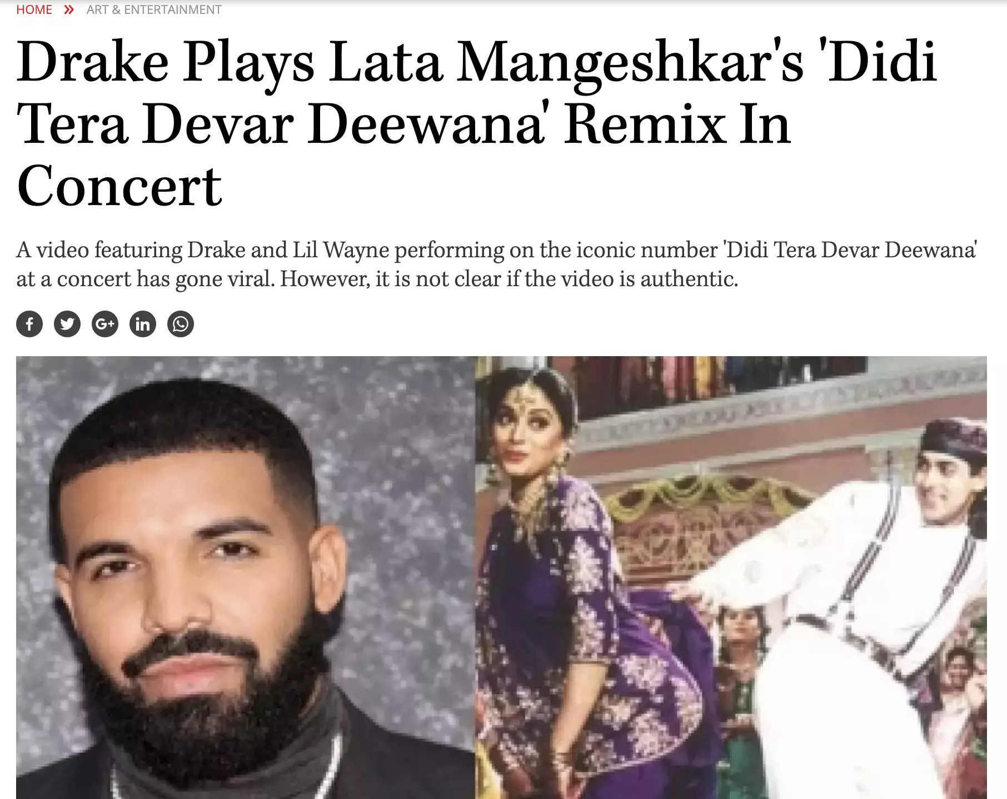Open the Drake portrait photo
The height and width of the screenshot is (799, 1007).
246,577
